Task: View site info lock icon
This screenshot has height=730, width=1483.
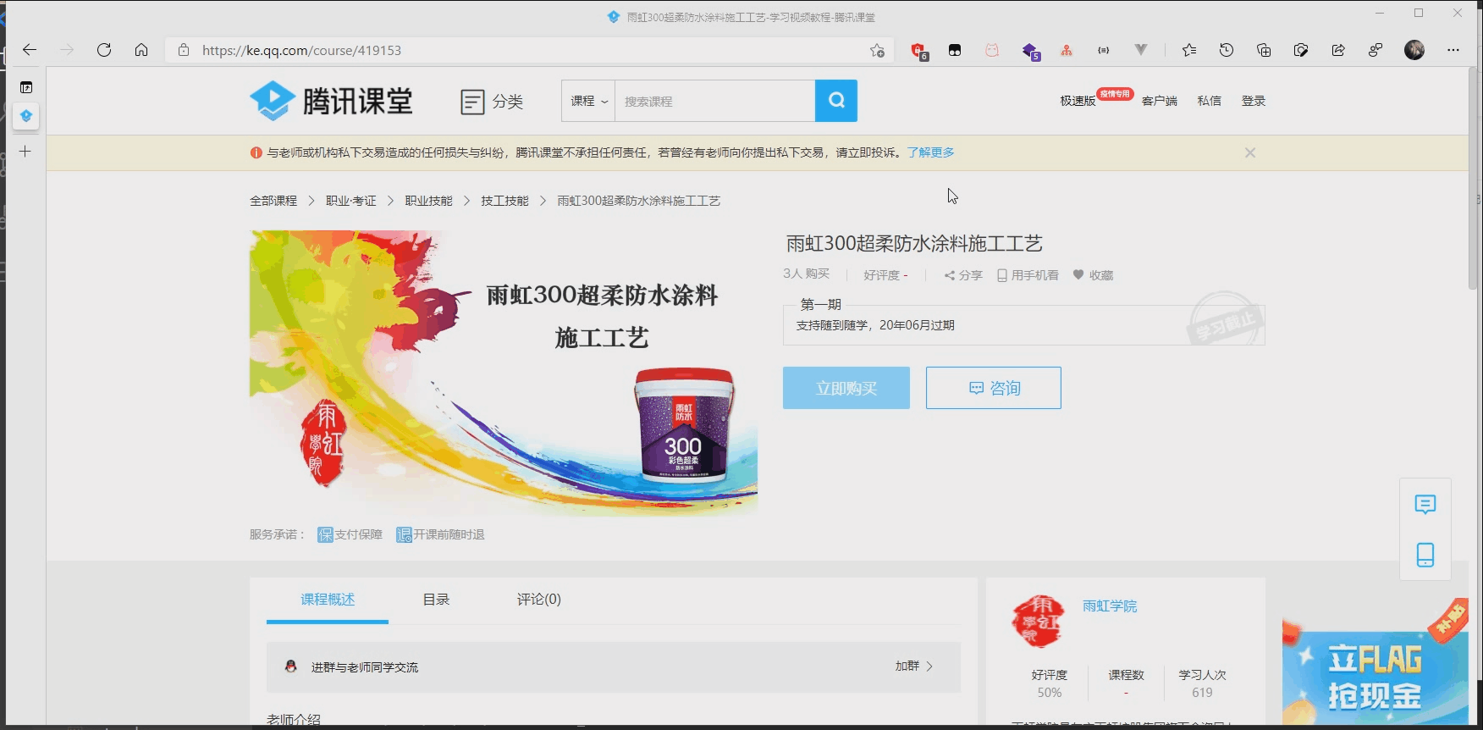Action: pyautogui.click(x=184, y=50)
